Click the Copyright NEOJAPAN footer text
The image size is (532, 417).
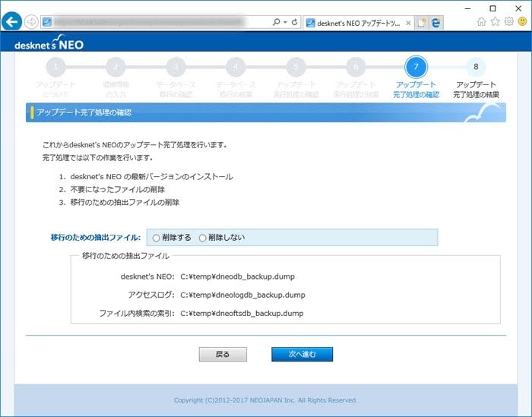(x=265, y=400)
